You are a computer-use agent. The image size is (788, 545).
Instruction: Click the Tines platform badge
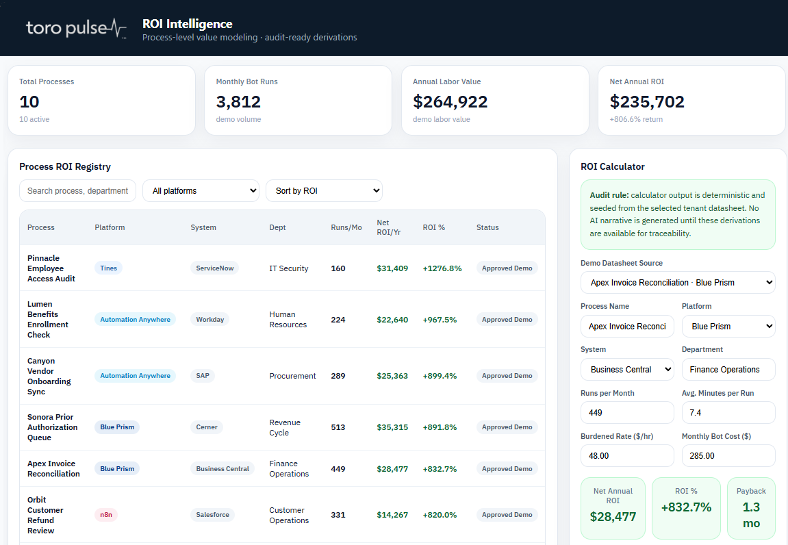(109, 268)
